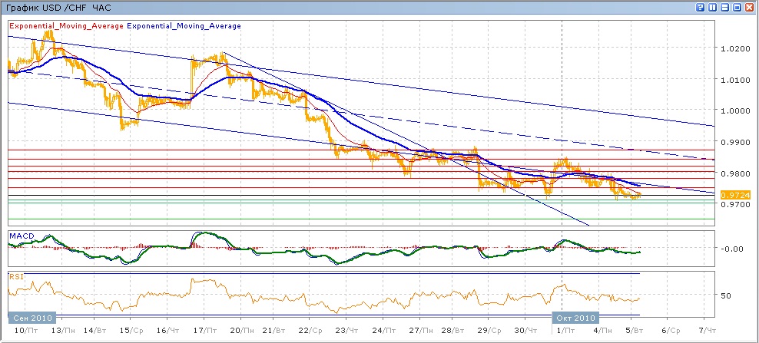The image size is (759, 343).
Task: Close the USD/CHF chart window
Action: pos(750,7)
